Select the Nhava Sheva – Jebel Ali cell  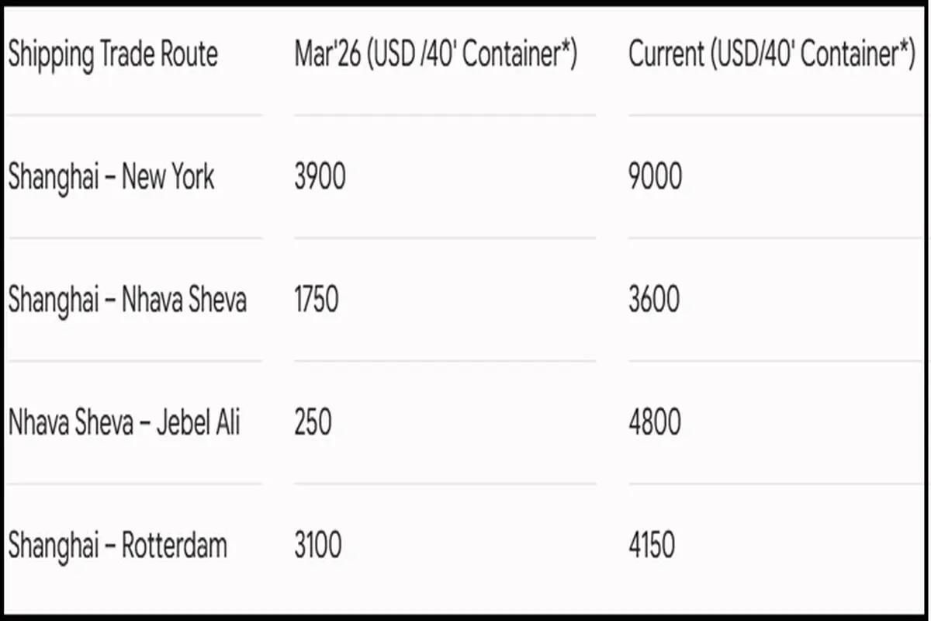coord(124,422)
